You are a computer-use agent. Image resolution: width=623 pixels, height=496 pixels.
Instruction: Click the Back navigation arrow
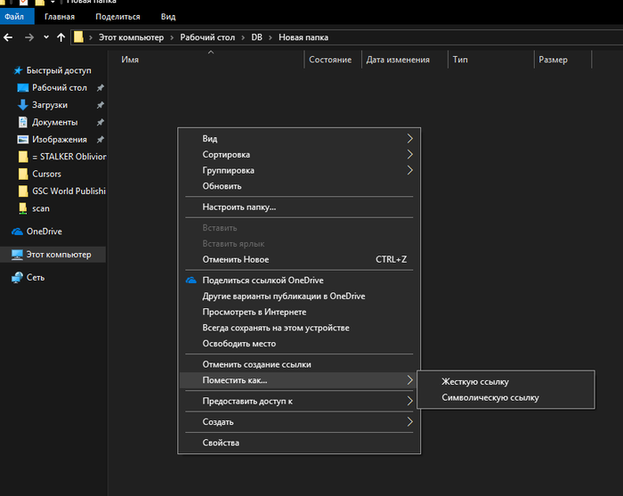[9, 37]
